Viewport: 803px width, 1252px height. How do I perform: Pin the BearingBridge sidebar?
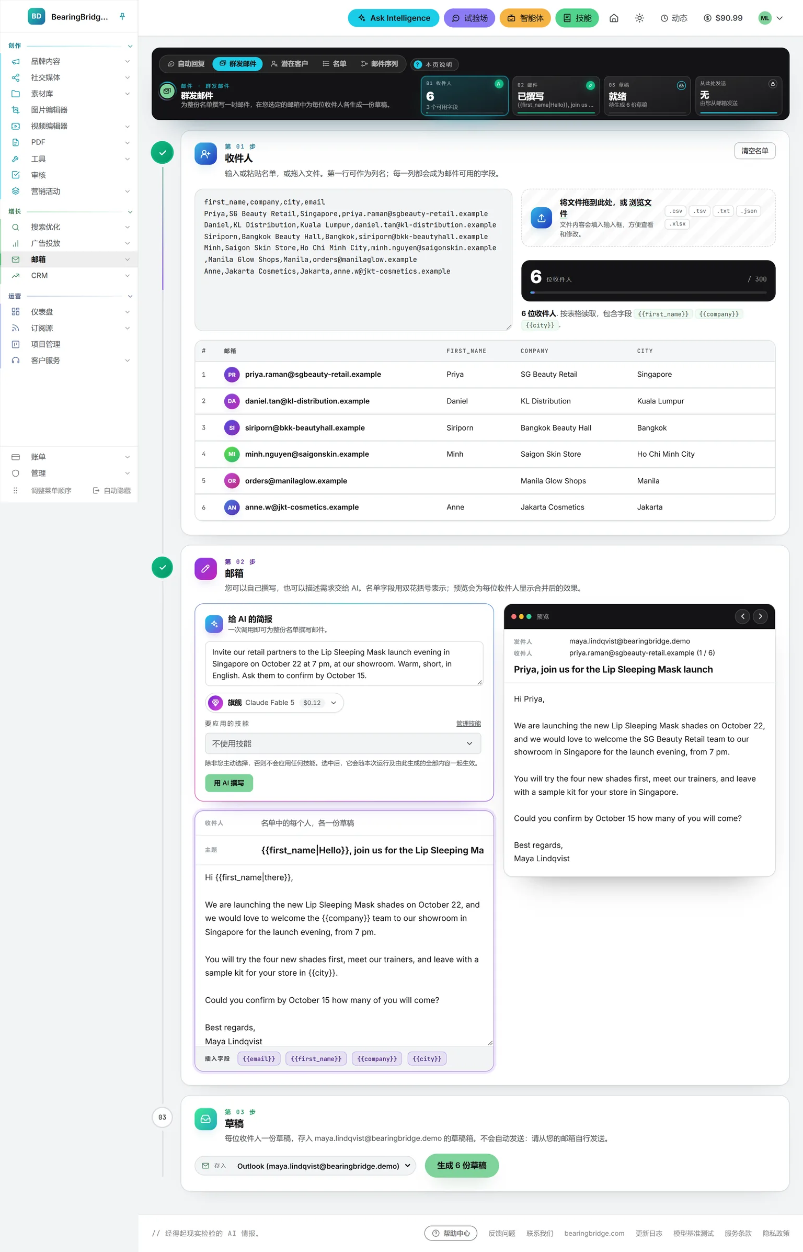(x=122, y=17)
